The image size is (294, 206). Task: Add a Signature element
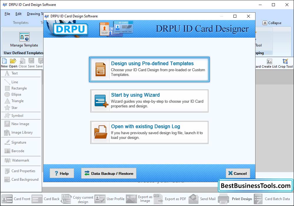click(15, 142)
